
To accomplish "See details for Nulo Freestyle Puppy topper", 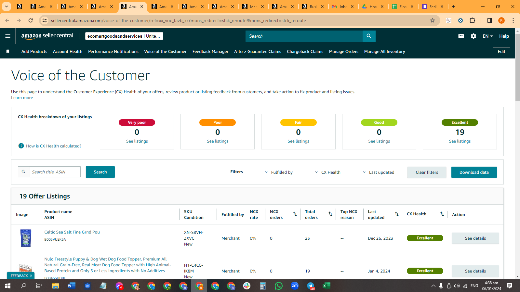I will 475,271.
